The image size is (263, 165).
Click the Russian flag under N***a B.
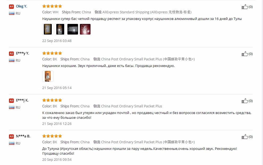coord(11,143)
